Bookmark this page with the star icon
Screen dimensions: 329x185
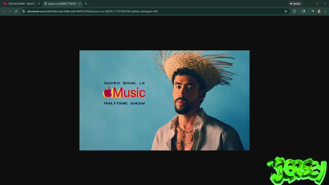tap(286, 11)
